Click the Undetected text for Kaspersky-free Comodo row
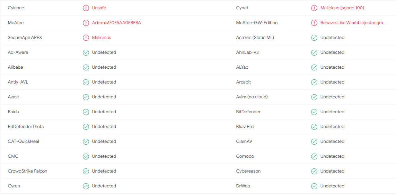Screen dimensions: 396x195 pyautogui.click(x=332, y=156)
